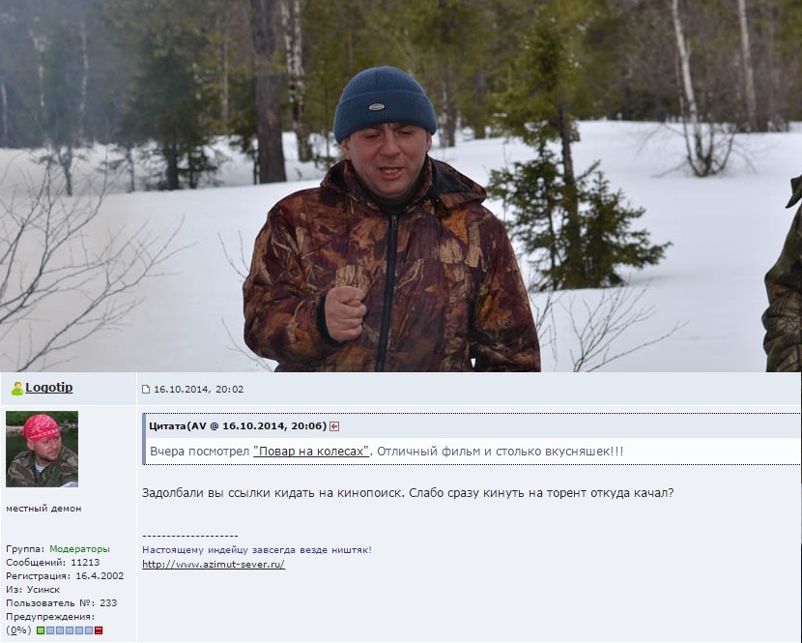
Task: Click the Пользователь № 233 line
Action: click(62, 602)
